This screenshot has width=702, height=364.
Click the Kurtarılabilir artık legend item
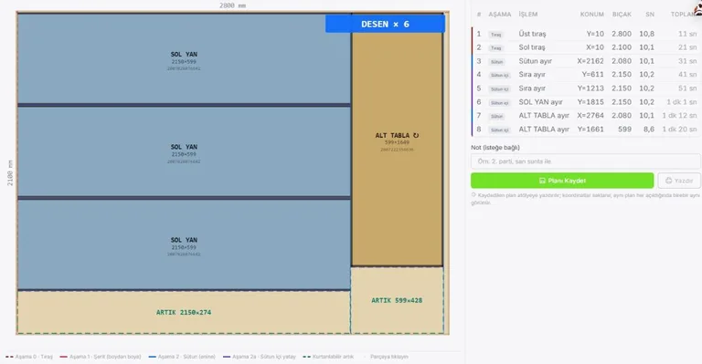[x=328, y=357]
